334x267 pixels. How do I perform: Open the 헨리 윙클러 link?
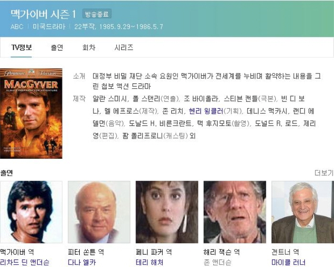pos(206,111)
